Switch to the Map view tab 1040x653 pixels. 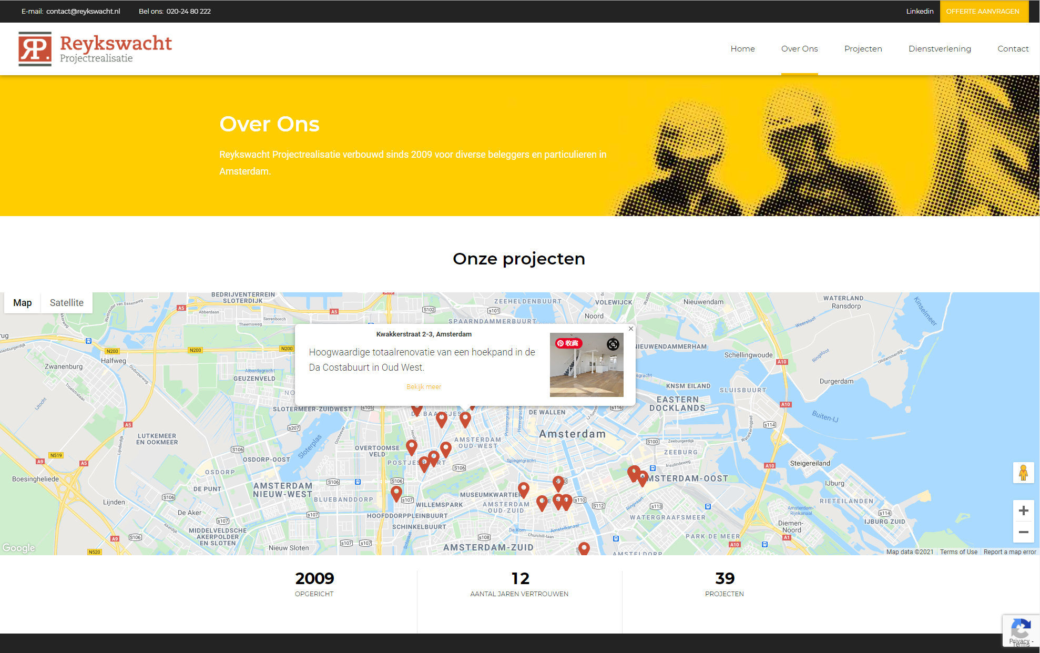pos(23,303)
